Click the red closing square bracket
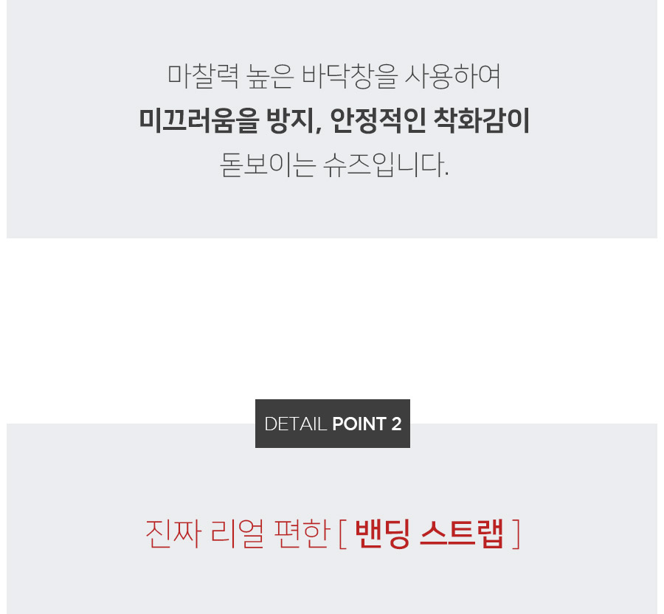664x614 pixels. tap(516, 534)
